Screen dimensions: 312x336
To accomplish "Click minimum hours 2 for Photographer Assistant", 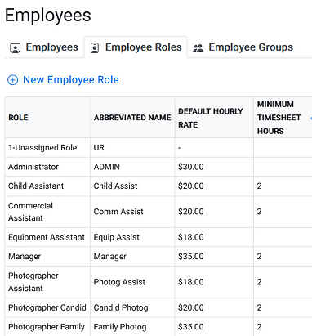I will tap(260, 282).
